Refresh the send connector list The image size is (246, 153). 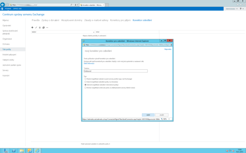(x=43, y=27)
